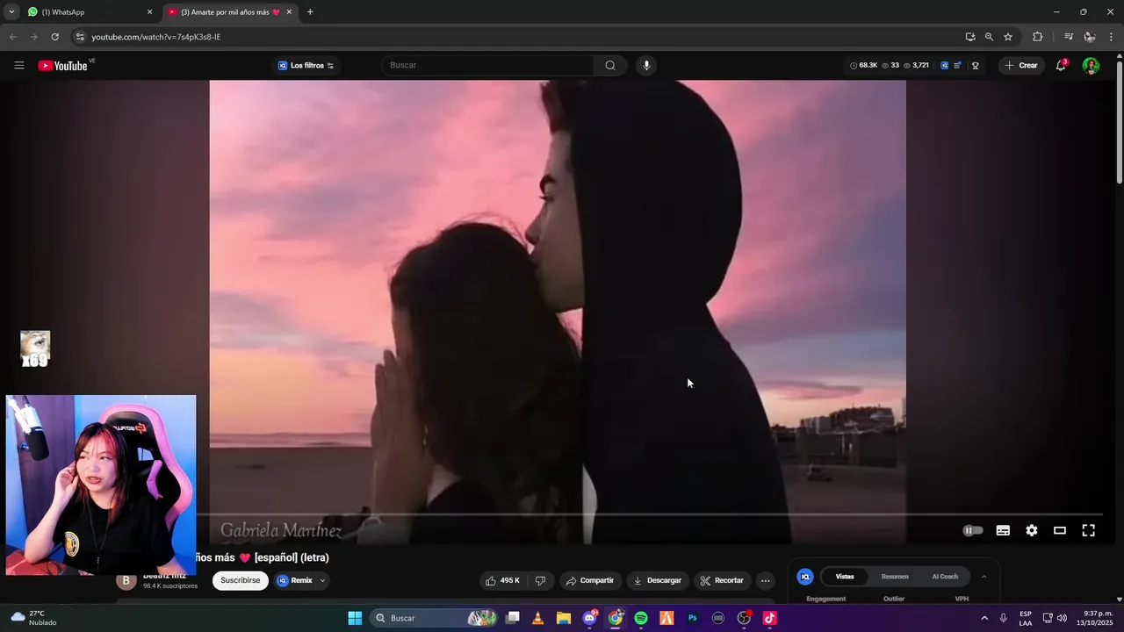Open the vidIQ checklist icon in the header
Screen dimensions: 1124x632
pyautogui.click(x=957, y=65)
